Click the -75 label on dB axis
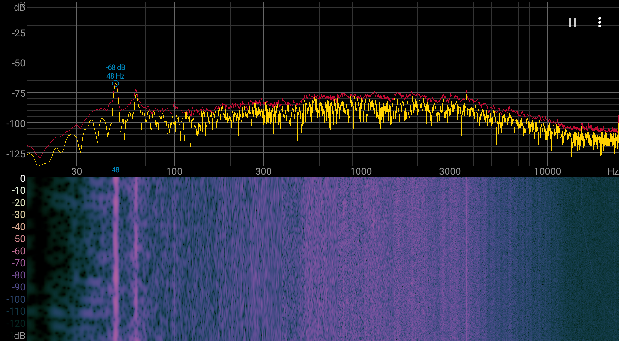The height and width of the screenshot is (341, 619). (18, 93)
